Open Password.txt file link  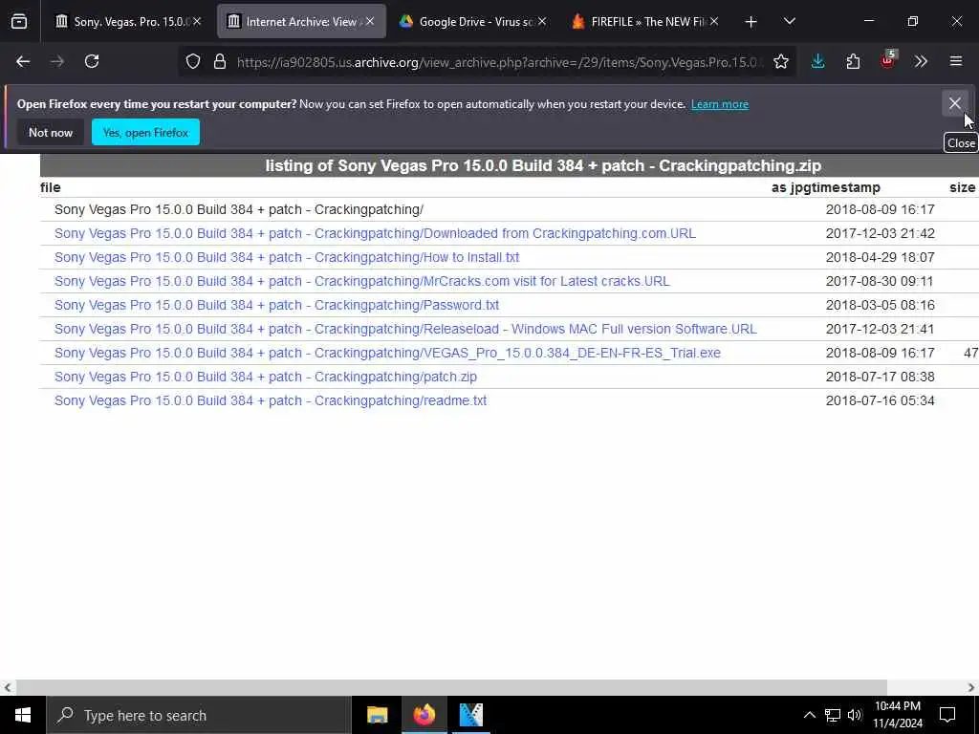pyautogui.click(x=276, y=305)
